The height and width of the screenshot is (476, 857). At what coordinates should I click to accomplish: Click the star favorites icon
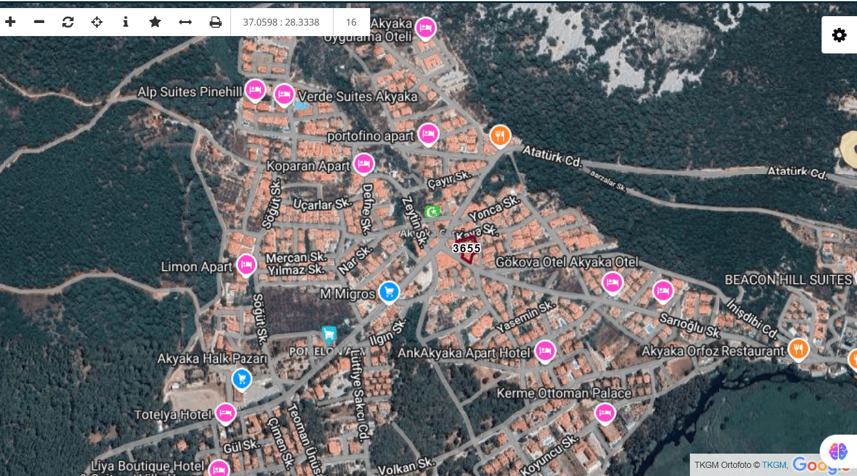(x=155, y=22)
